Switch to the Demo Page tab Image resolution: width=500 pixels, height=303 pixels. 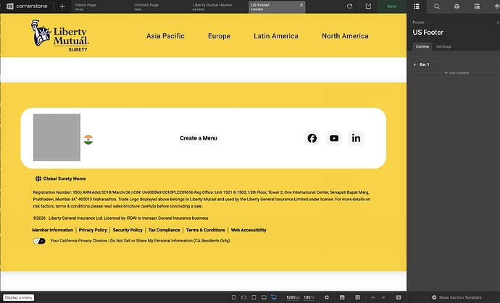[86, 7]
